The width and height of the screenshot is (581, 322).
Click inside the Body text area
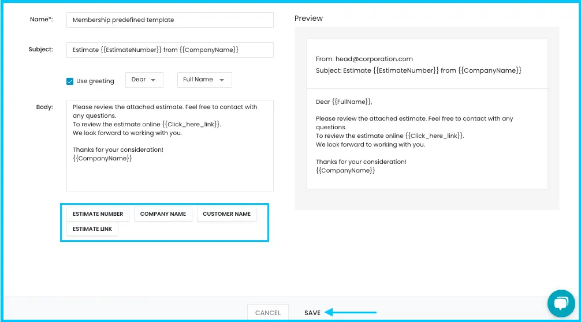pos(170,146)
